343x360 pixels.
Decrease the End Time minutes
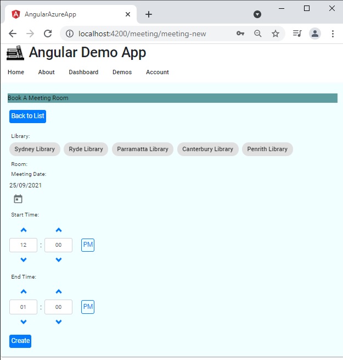[x=59, y=322]
